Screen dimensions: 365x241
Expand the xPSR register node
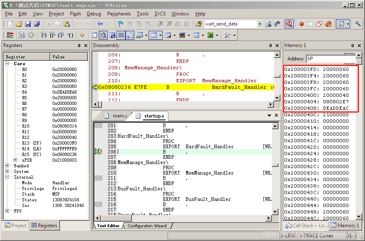15,160
